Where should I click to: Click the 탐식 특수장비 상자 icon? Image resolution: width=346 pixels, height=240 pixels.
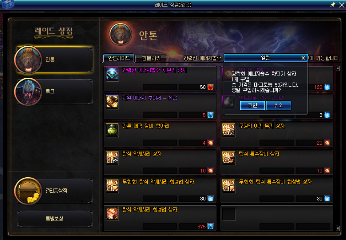pyautogui.click(x=229, y=158)
